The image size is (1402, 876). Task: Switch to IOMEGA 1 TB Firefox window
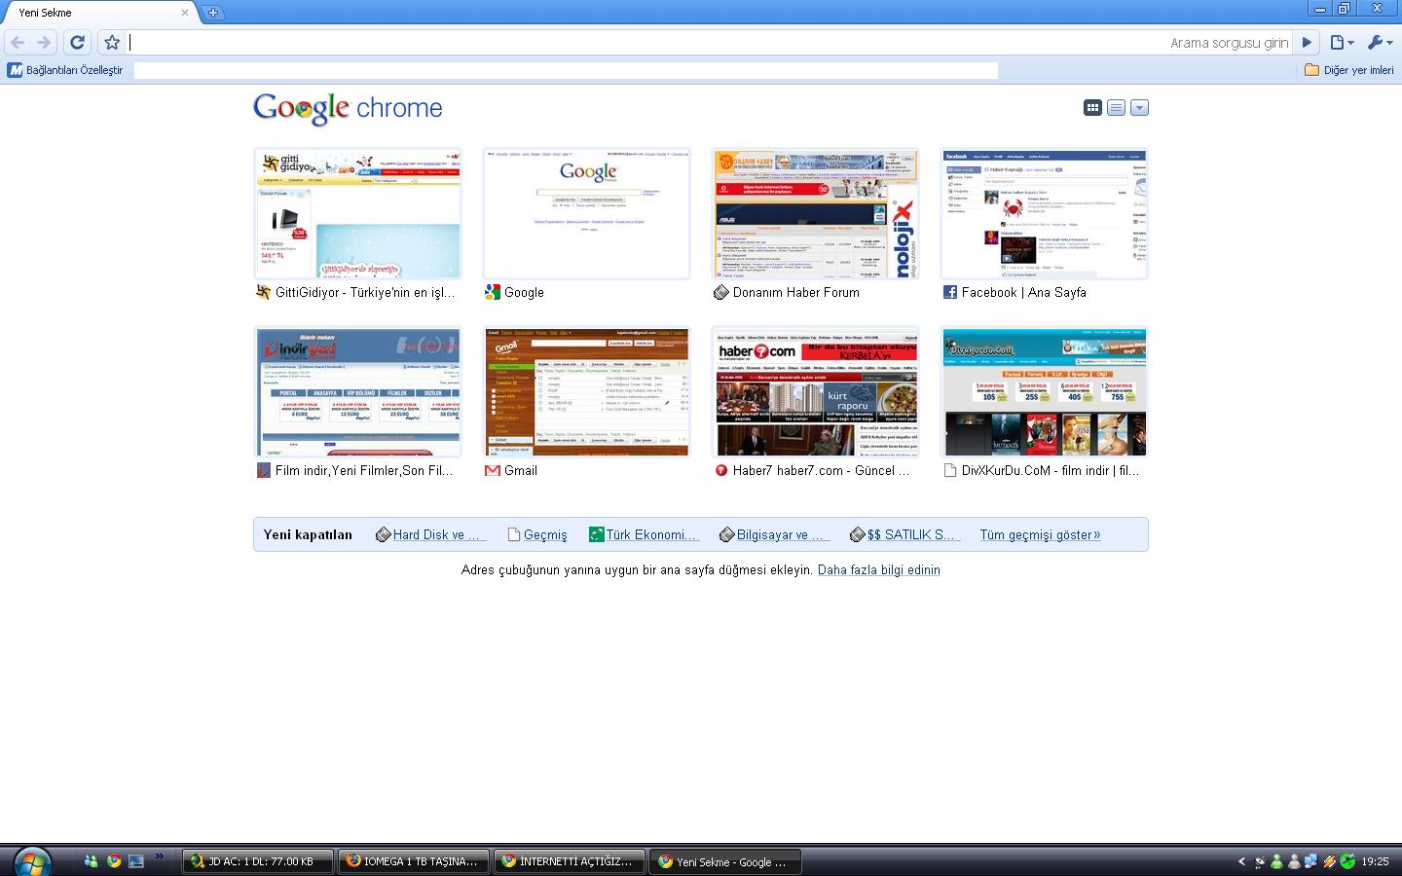(x=414, y=861)
